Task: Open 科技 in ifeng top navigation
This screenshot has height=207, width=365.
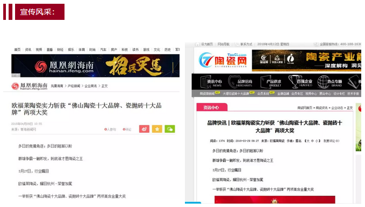Action: point(125,49)
